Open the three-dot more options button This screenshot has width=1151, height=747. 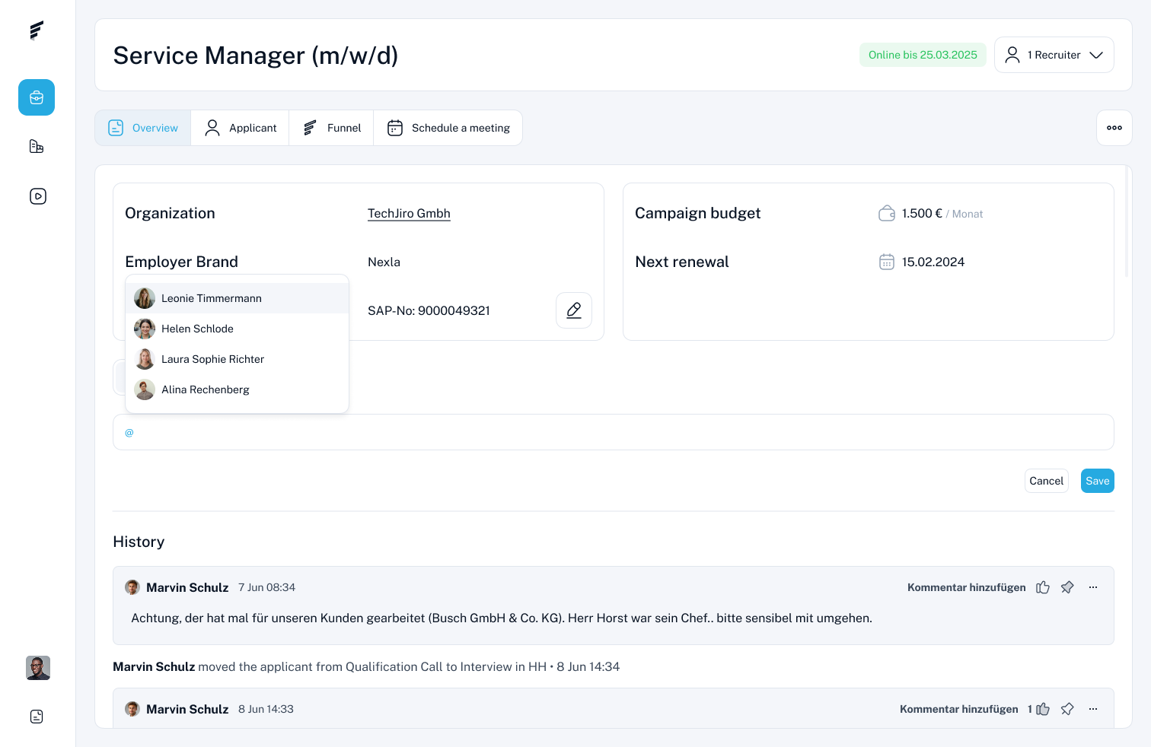pos(1114,128)
